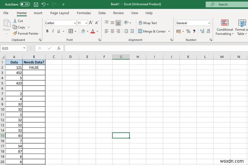Toggle Italic formatting

(x=53, y=31)
